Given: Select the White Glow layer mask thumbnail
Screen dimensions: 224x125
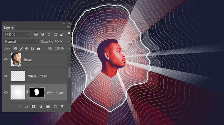Looking at the screenshot, I should pos(37,93).
